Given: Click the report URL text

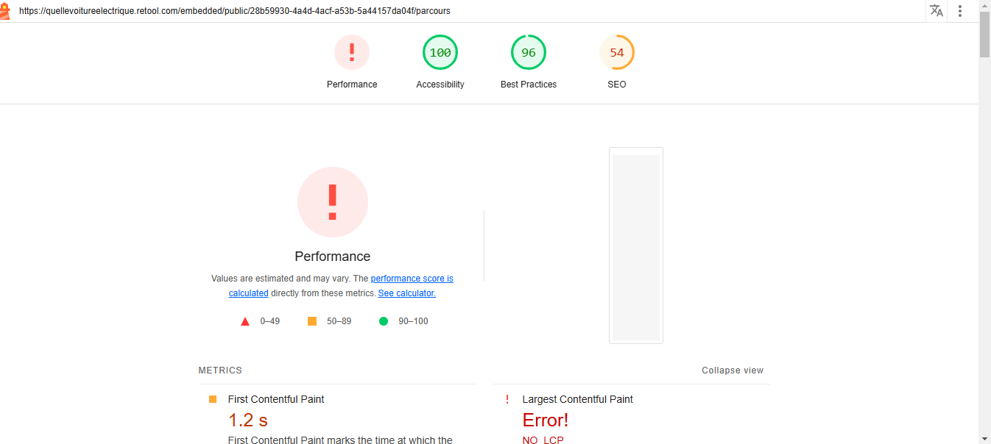Looking at the screenshot, I should [x=235, y=11].
